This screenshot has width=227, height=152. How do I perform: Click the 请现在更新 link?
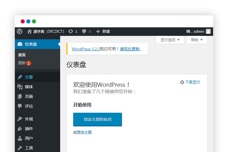pyautogui.click(x=130, y=49)
